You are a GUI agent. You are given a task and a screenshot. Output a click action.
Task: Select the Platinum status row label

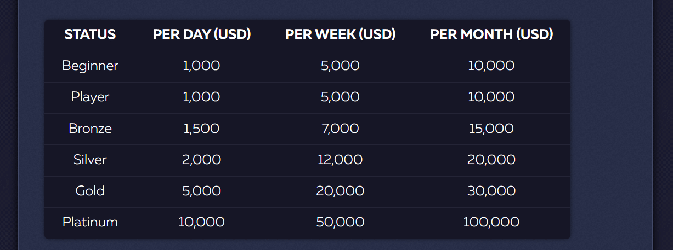[90, 222]
